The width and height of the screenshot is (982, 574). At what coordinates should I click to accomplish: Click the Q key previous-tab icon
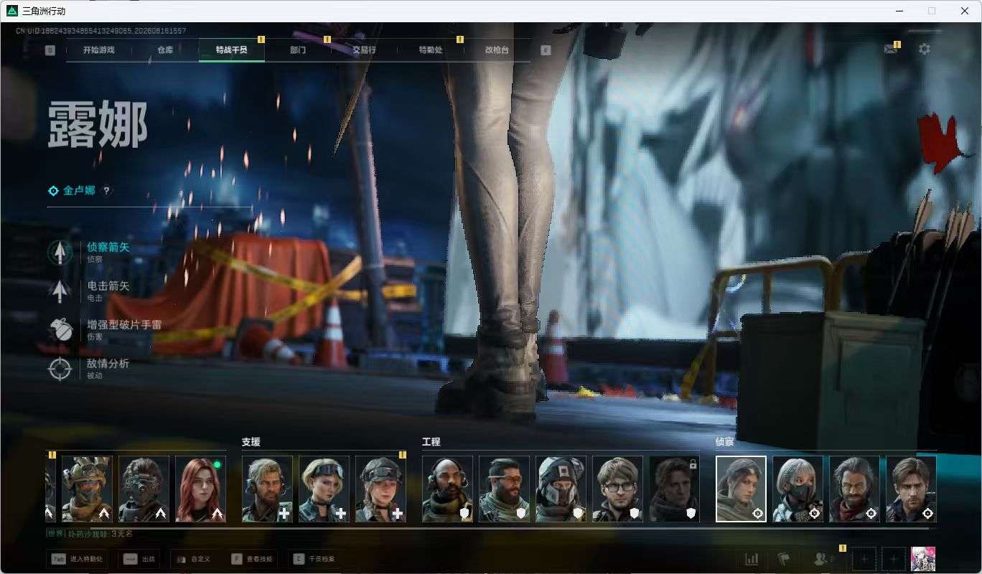[x=50, y=50]
